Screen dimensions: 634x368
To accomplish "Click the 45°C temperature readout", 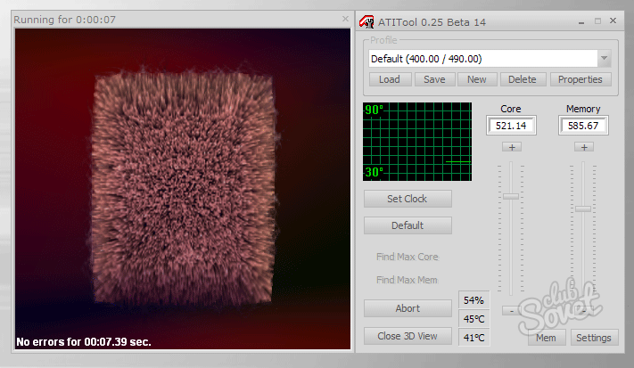I will (473, 319).
